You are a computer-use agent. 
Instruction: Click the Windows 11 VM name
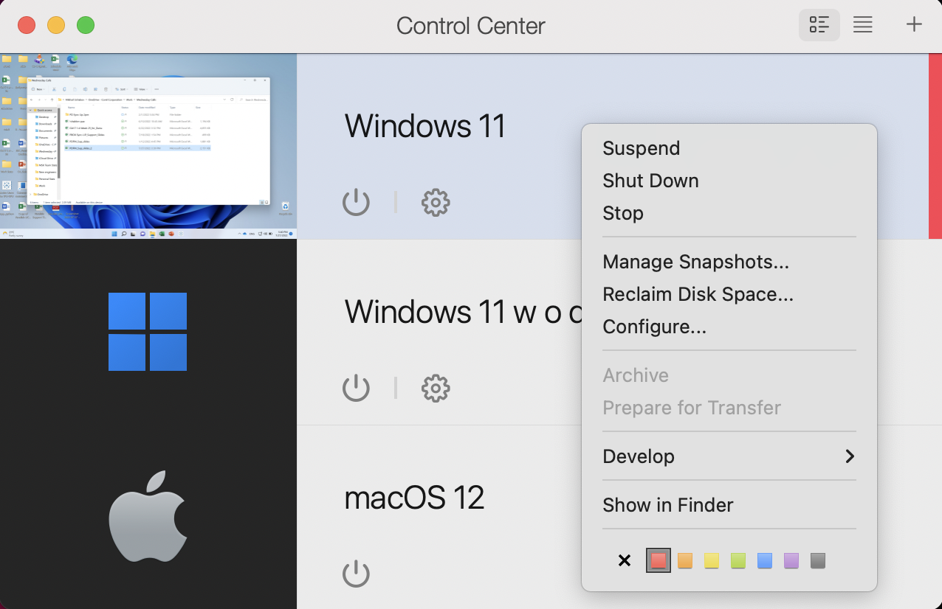(x=425, y=126)
